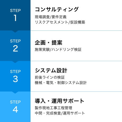Click the コンサルティング heading

[x=57, y=9]
